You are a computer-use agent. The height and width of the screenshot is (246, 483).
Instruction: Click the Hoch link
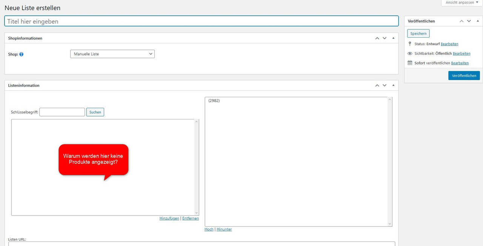tap(209, 229)
